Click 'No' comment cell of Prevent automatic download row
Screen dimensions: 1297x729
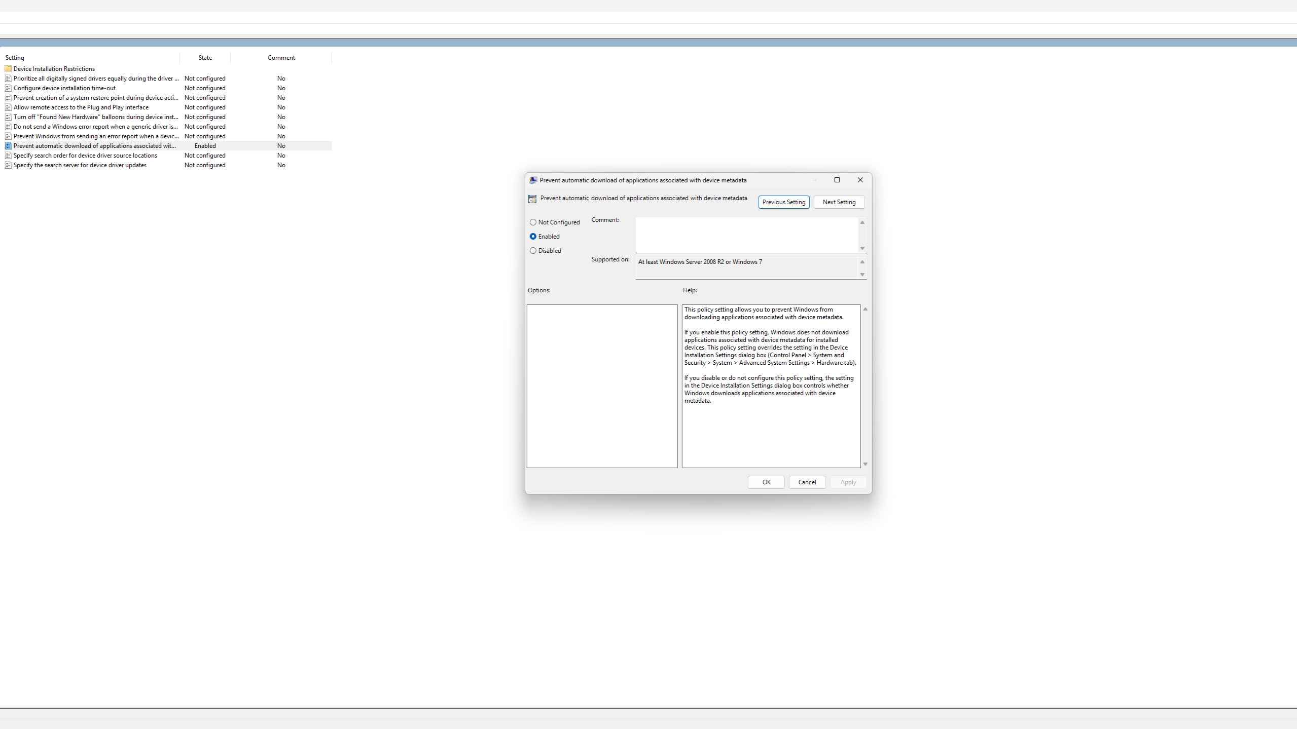coord(281,146)
